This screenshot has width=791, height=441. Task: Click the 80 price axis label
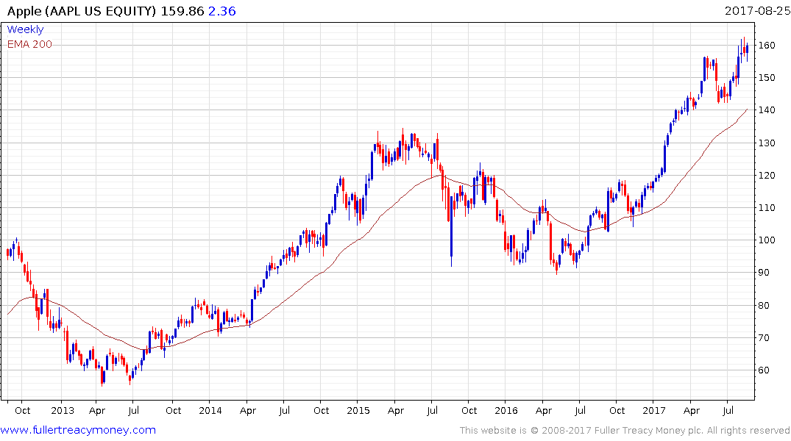pyautogui.click(x=764, y=306)
